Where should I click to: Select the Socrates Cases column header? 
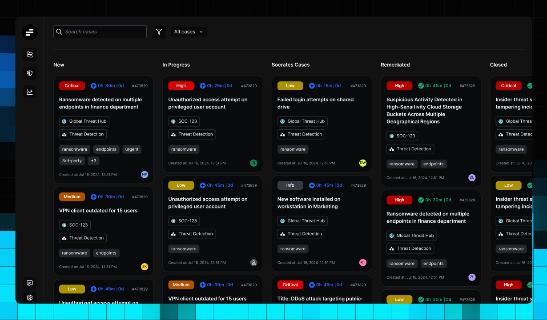click(290, 65)
